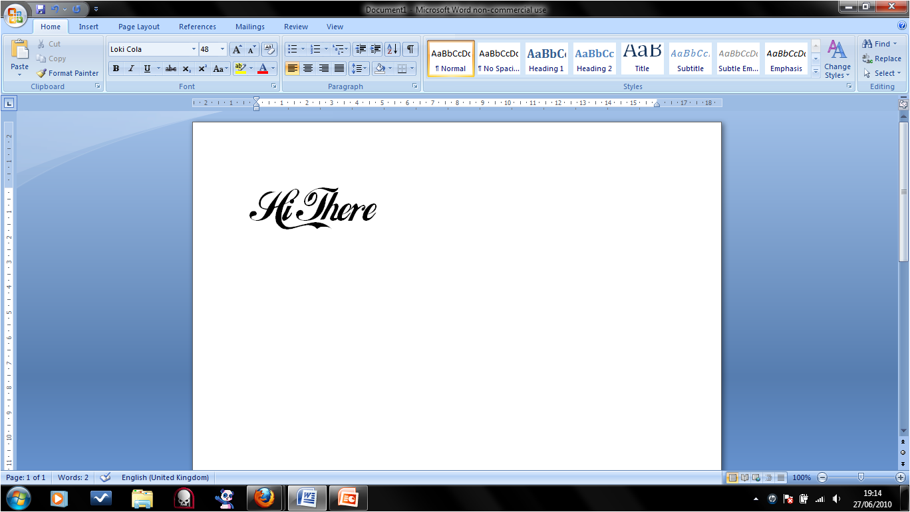Apply subscript to selected text
Image resolution: width=910 pixels, height=512 pixels.
click(x=187, y=68)
